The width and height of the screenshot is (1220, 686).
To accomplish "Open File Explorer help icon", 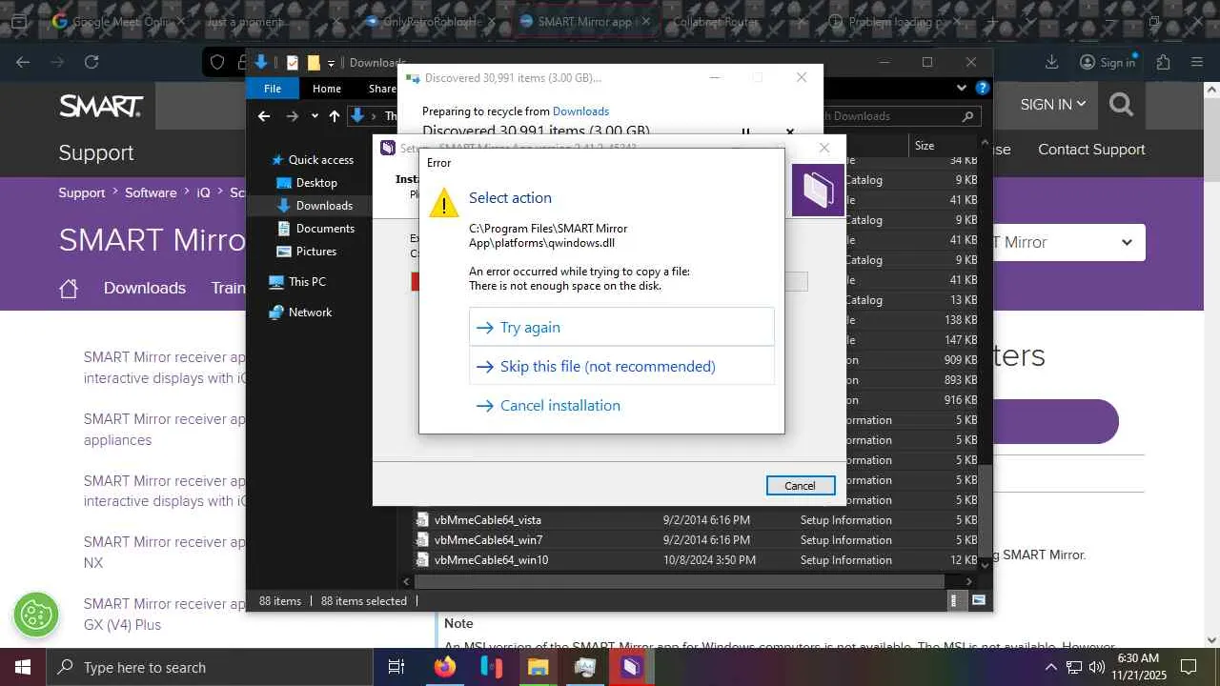I will coord(982,89).
